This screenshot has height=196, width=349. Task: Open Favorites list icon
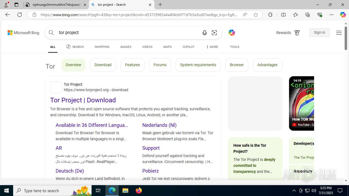coord(295,15)
